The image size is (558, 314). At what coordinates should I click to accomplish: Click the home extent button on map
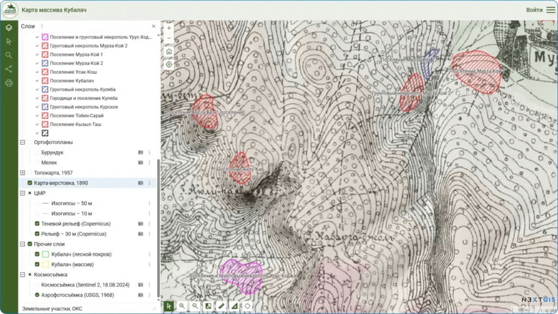(x=169, y=51)
